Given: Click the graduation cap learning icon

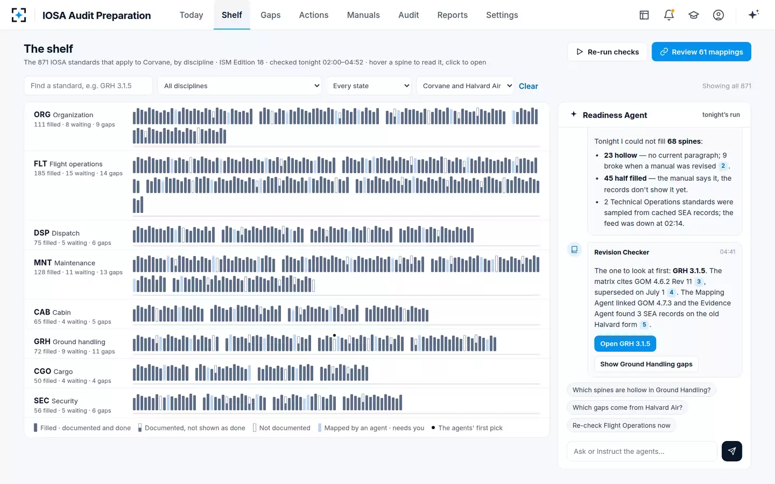Looking at the screenshot, I should 694,15.
